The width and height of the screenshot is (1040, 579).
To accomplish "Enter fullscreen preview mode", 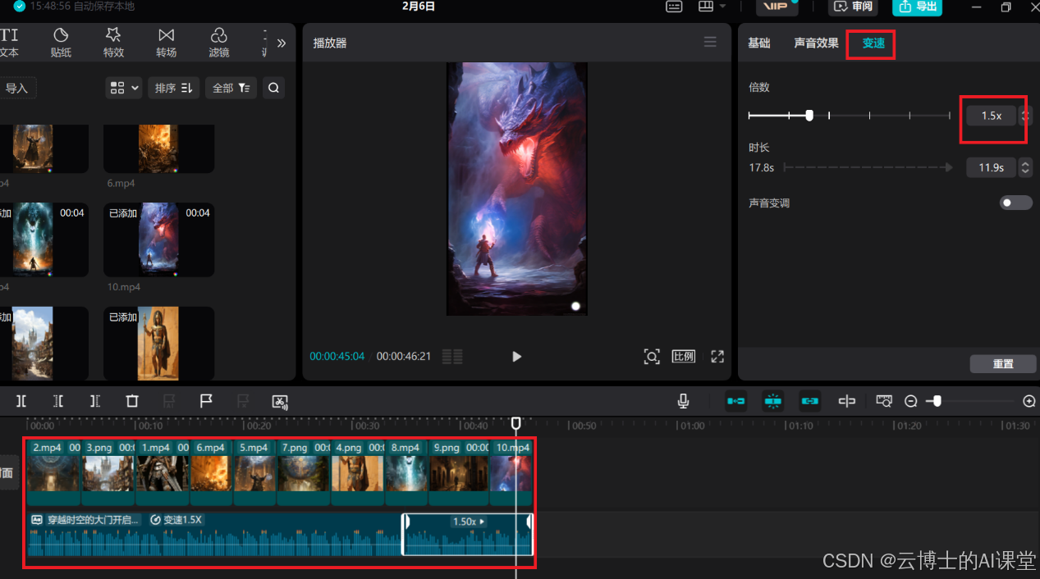I will coord(717,357).
